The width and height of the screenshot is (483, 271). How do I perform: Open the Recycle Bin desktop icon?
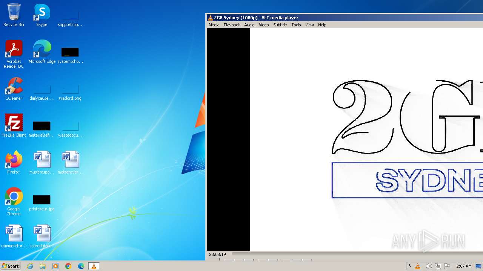[14, 15]
